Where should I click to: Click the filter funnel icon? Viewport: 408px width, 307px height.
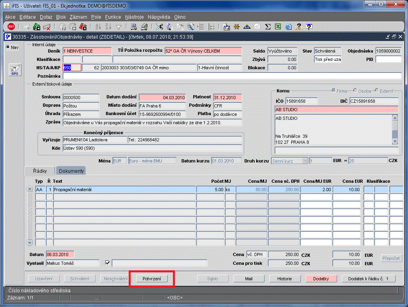coord(119,27)
